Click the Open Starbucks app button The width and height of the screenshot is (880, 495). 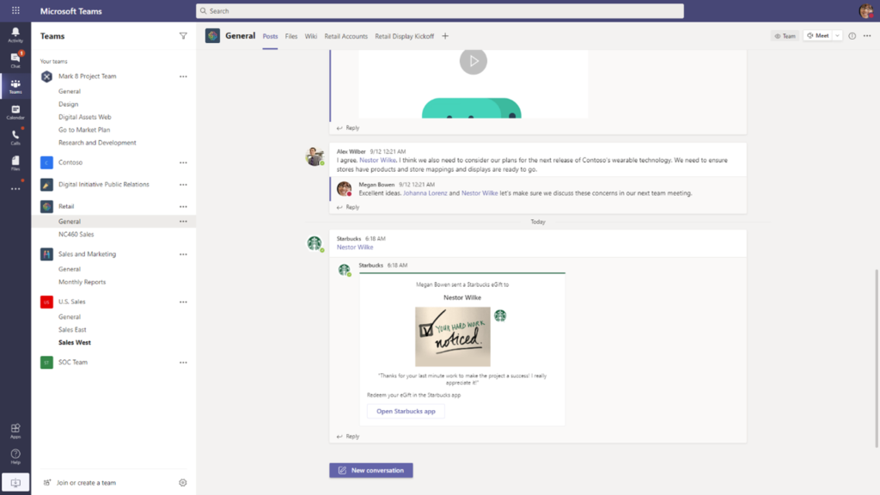(x=405, y=412)
